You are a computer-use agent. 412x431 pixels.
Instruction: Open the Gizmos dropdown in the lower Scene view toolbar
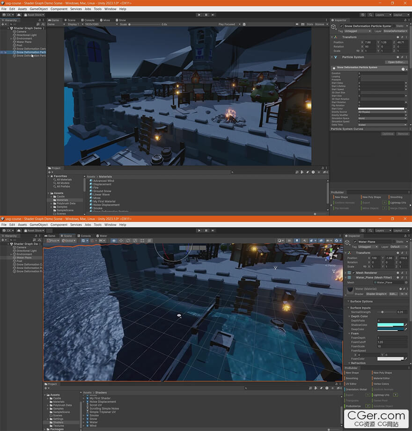(337, 241)
